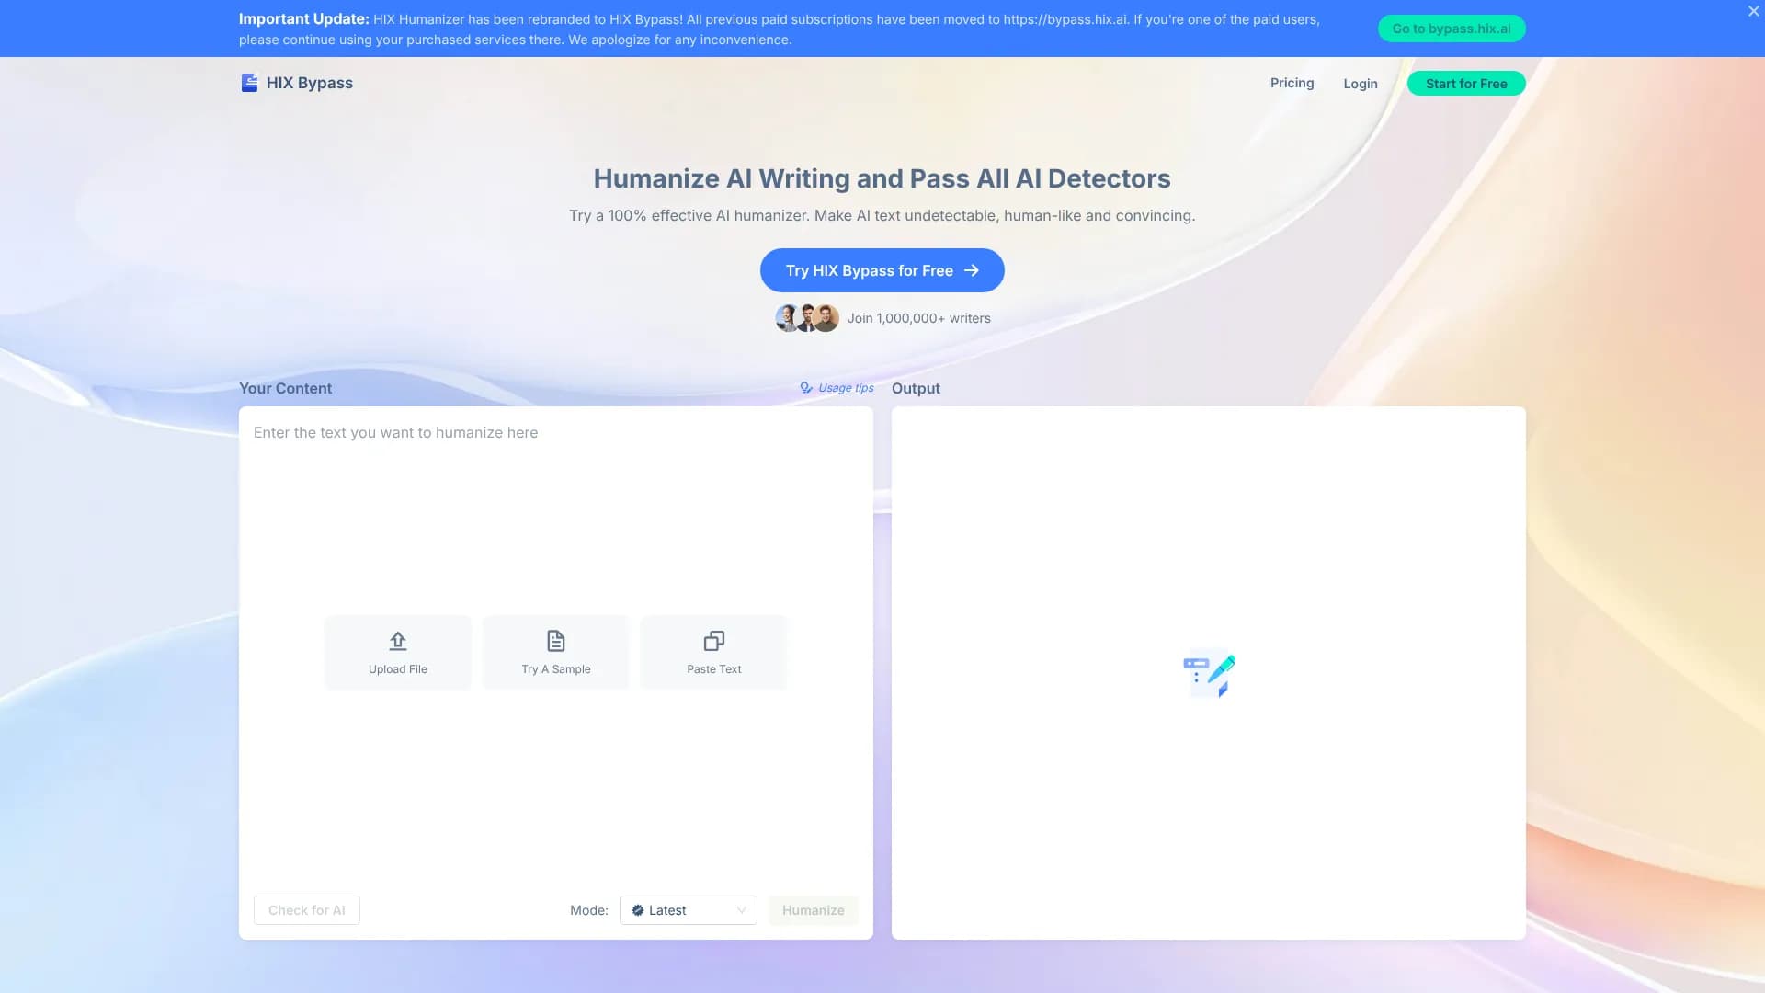The image size is (1765, 993).
Task: Click the Upload File arrow icon
Action: click(398, 641)
